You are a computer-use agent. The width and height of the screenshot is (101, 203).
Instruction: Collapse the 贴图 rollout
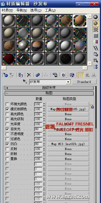[49, 93]
